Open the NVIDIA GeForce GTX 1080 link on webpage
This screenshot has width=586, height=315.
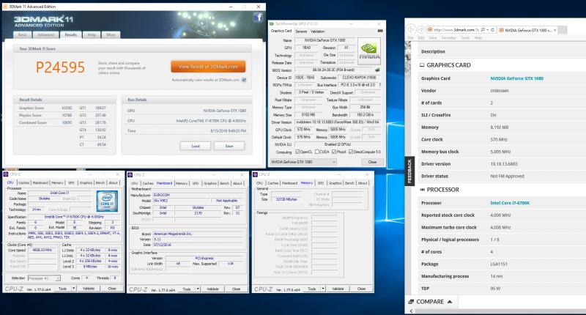(x=517, y=78)
